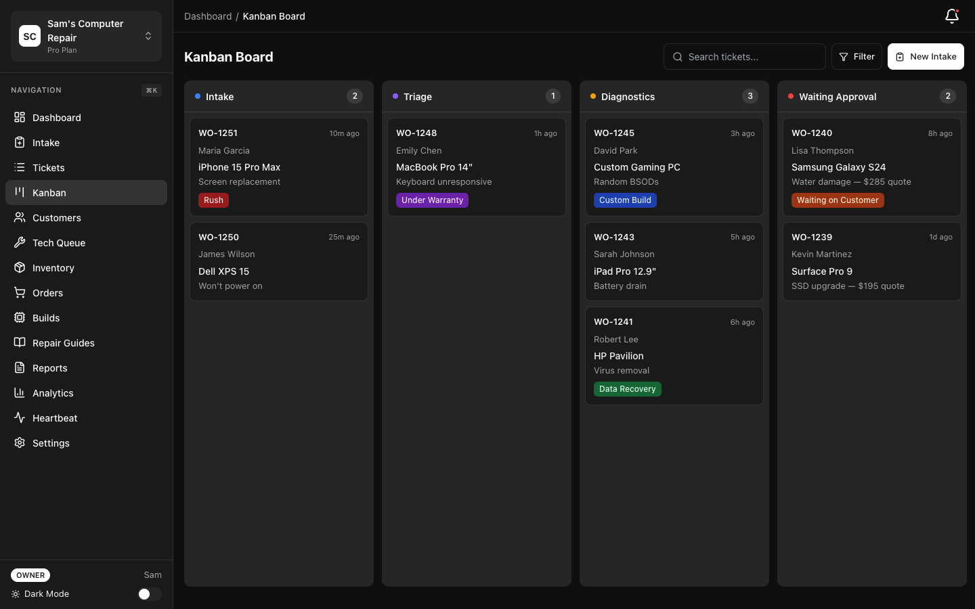Screen dimensions: 975x609
Task: Toggle the purple Triage column status dot
Action: click(x=395, y=97)
